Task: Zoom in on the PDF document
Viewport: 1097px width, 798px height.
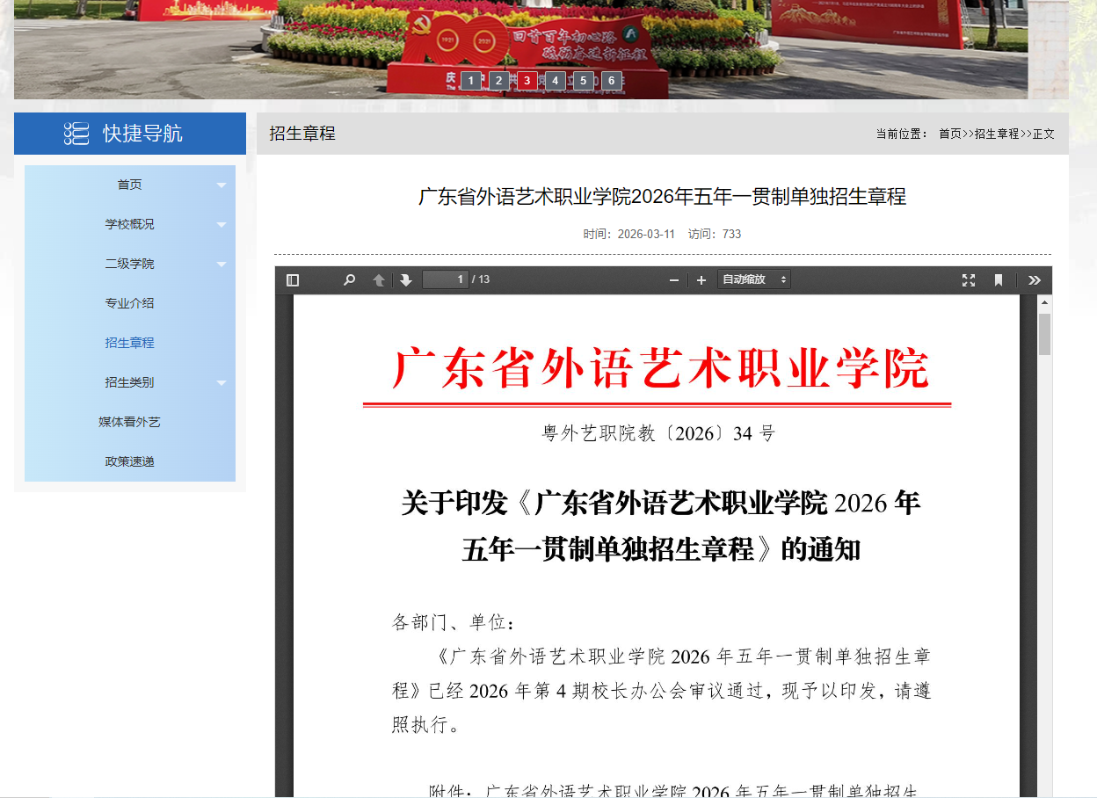Action: point(701,279)
